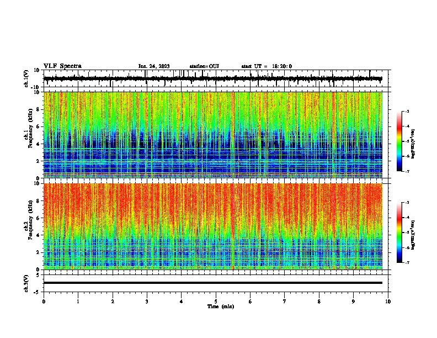Click the '-7' tick on ch.2 color bar
The width and height of the screenshot is (437, 338).
coord(407,263)
